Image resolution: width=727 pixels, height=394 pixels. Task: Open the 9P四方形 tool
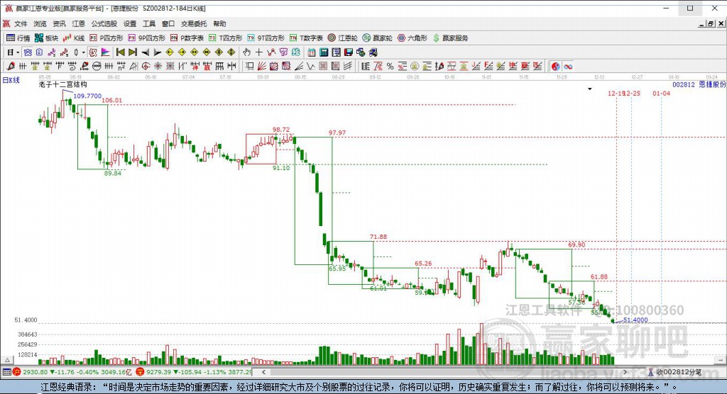point(146,38)
